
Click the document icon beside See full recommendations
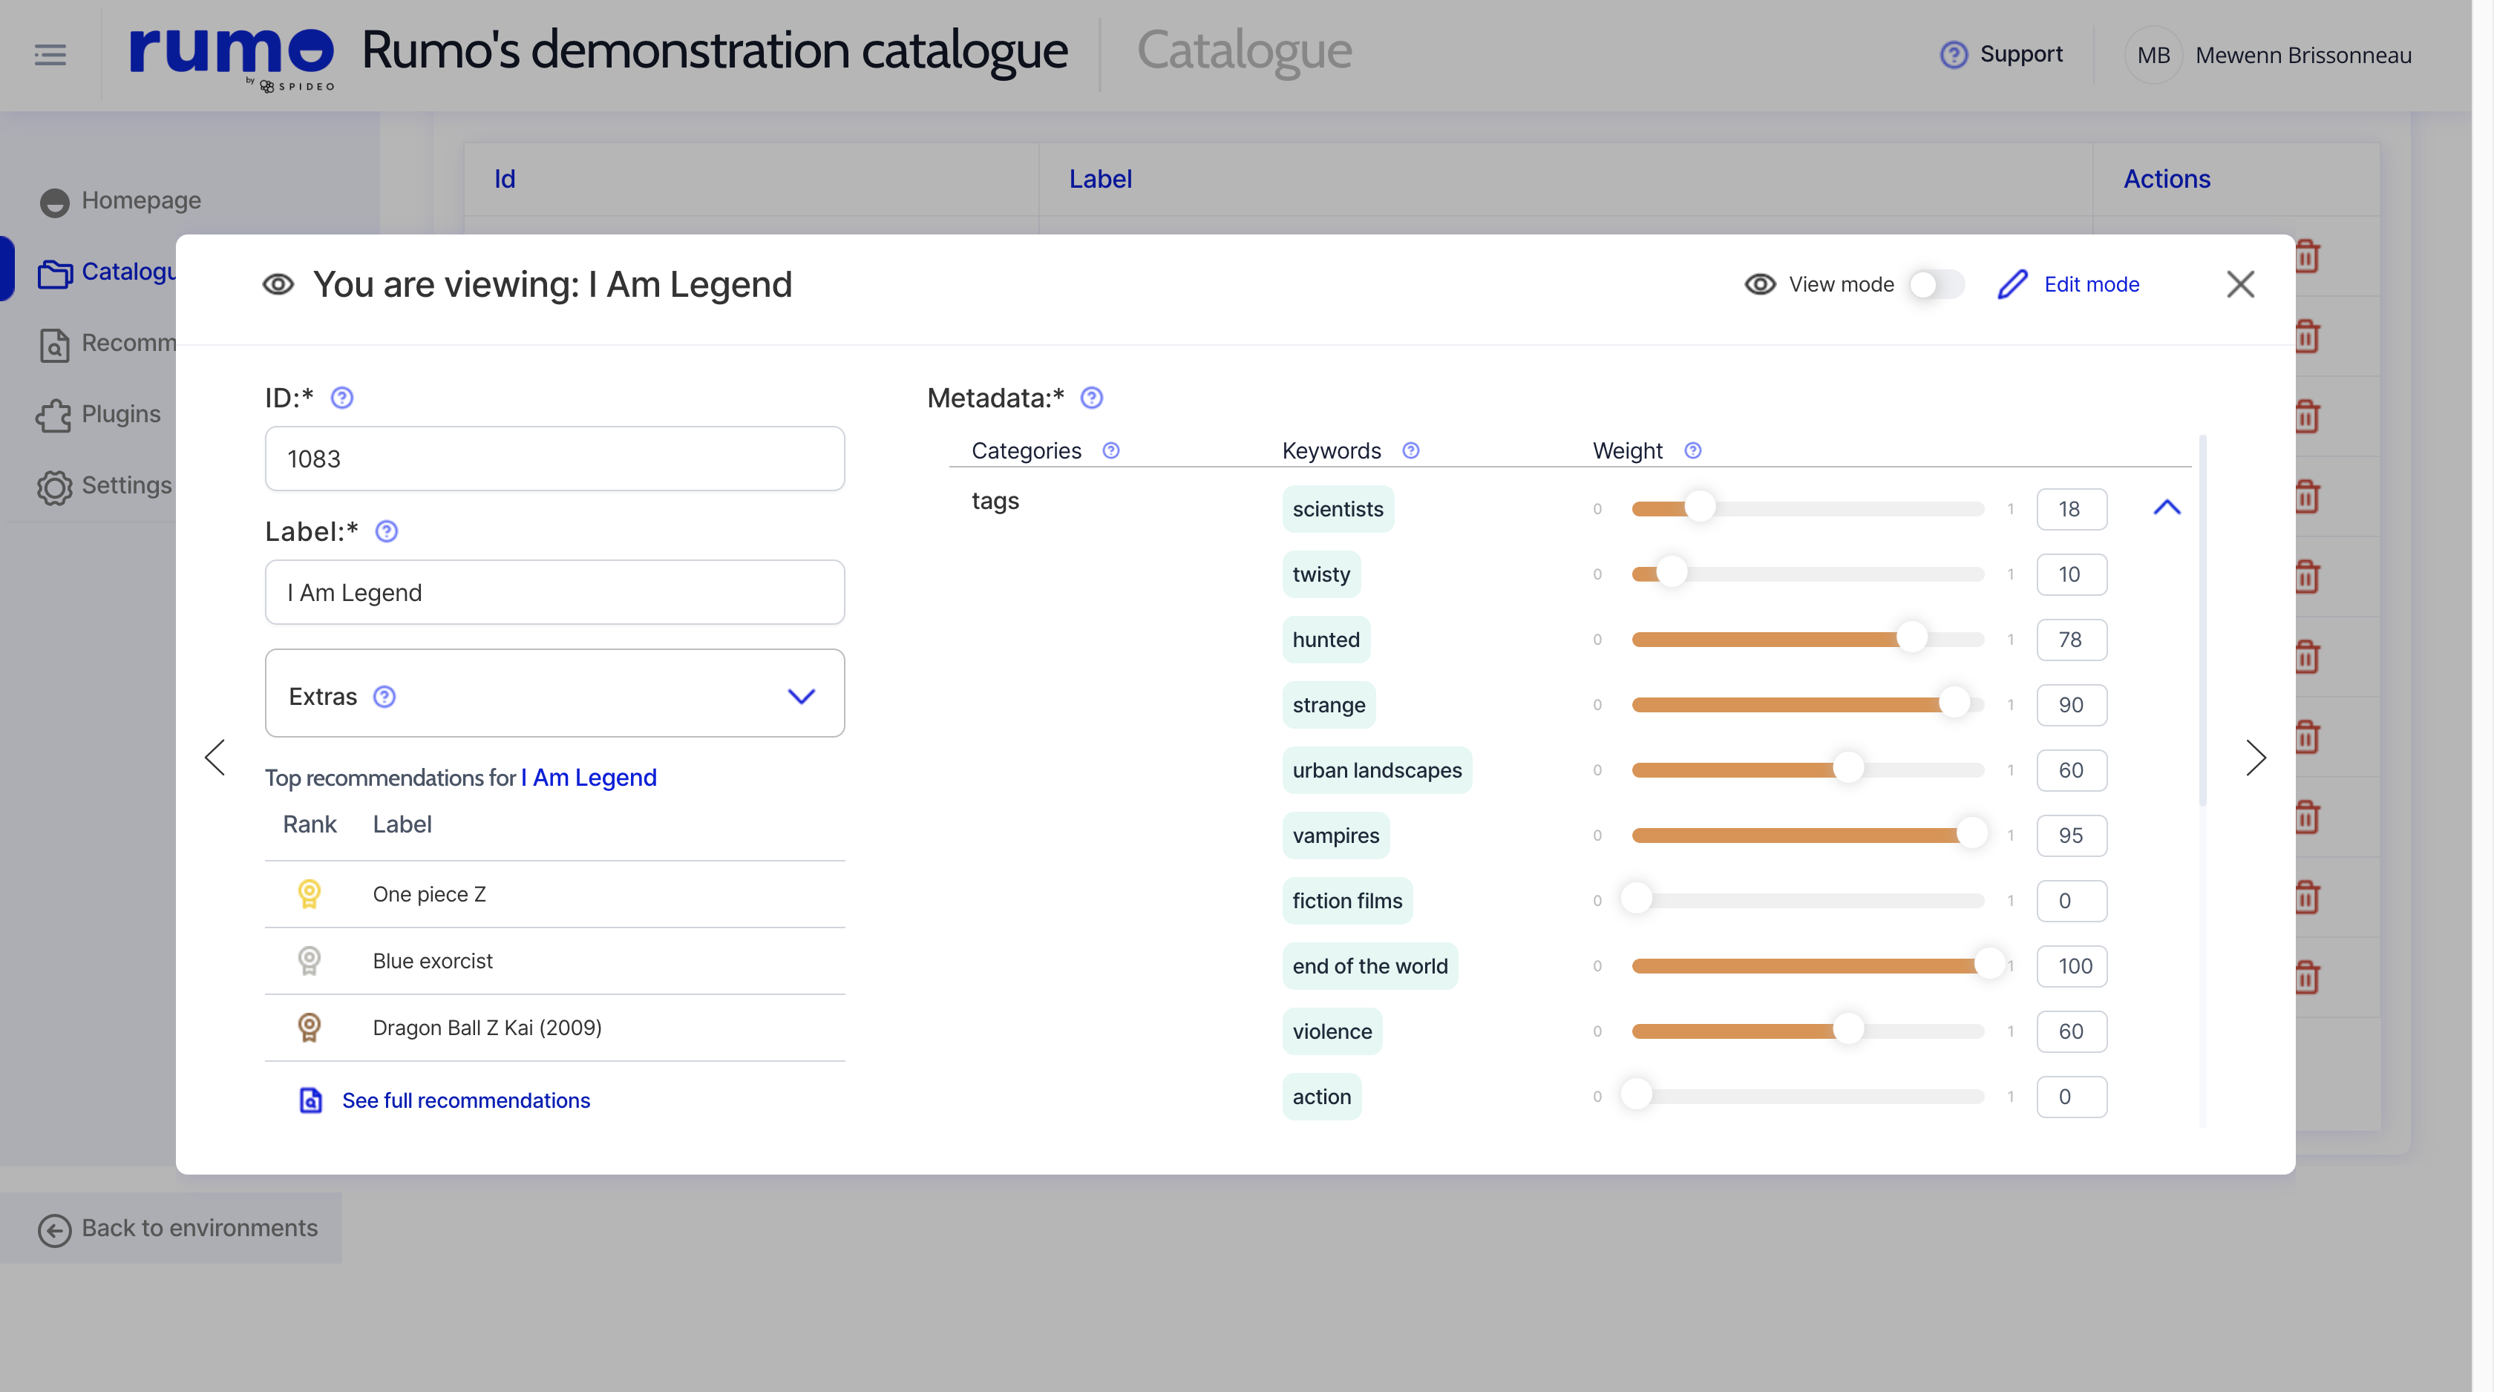click(x=311, y=1100)
